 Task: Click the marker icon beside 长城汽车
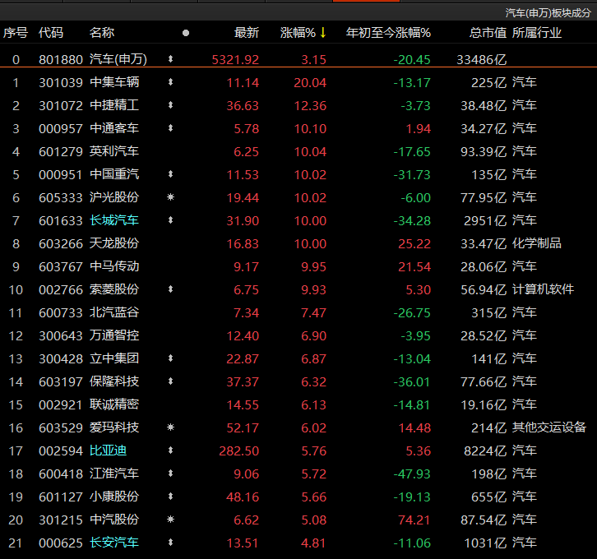click(x=171, y=220)
